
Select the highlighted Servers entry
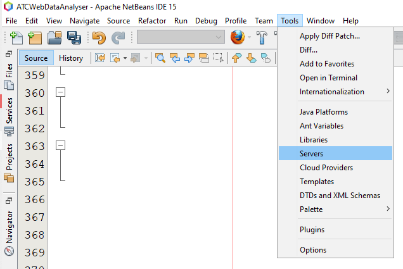(335, 153)
